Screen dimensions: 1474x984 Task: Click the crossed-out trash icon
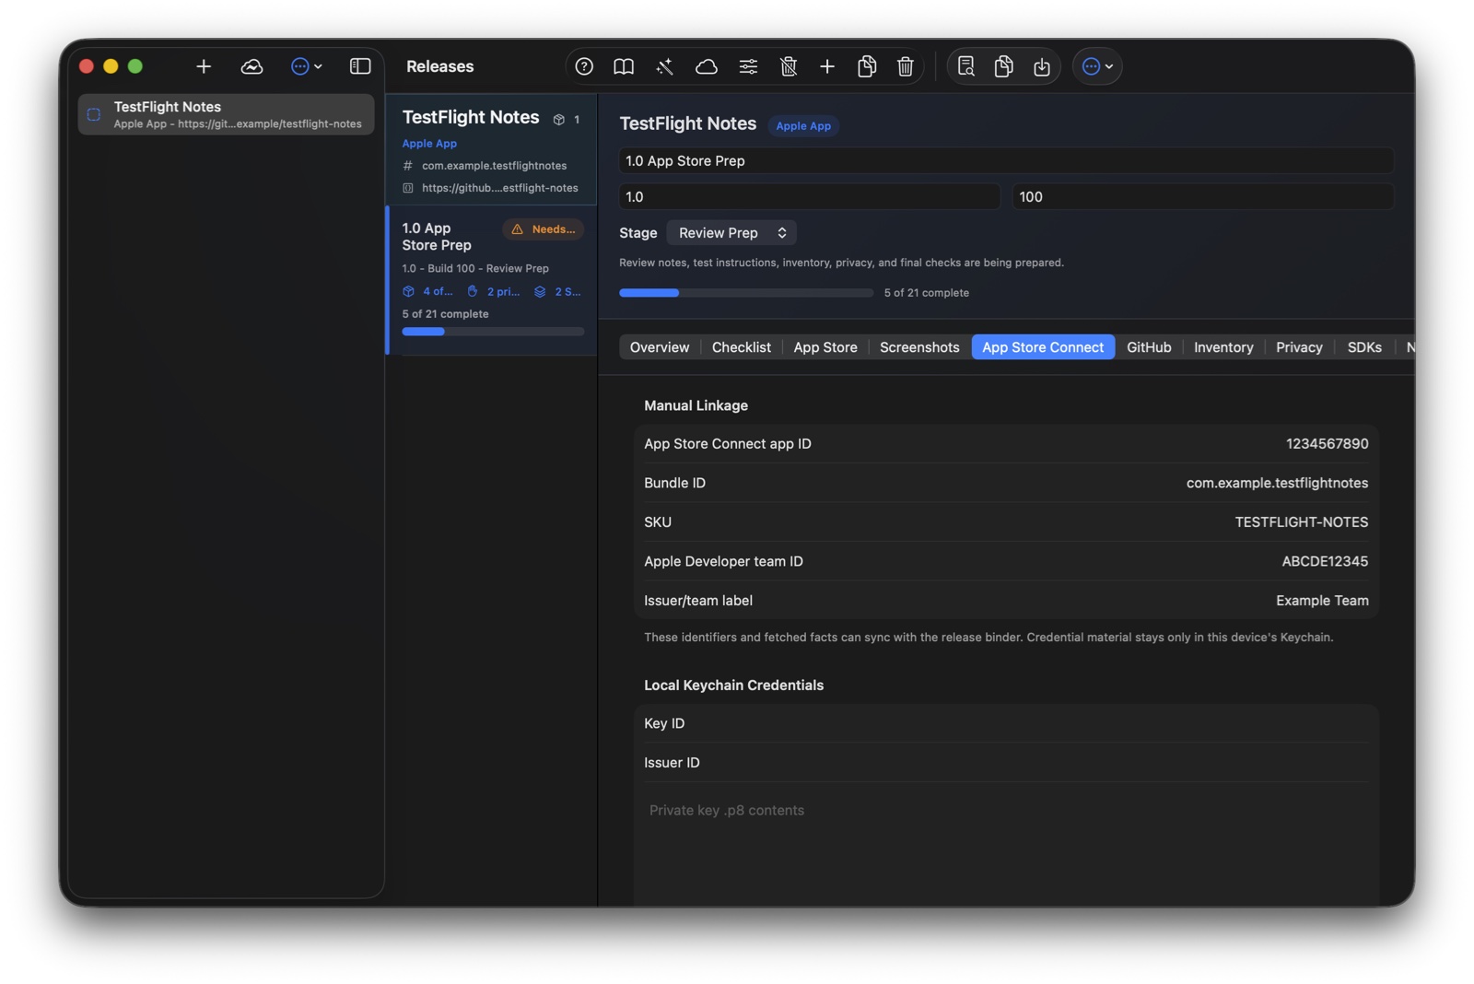coord(789,66)
